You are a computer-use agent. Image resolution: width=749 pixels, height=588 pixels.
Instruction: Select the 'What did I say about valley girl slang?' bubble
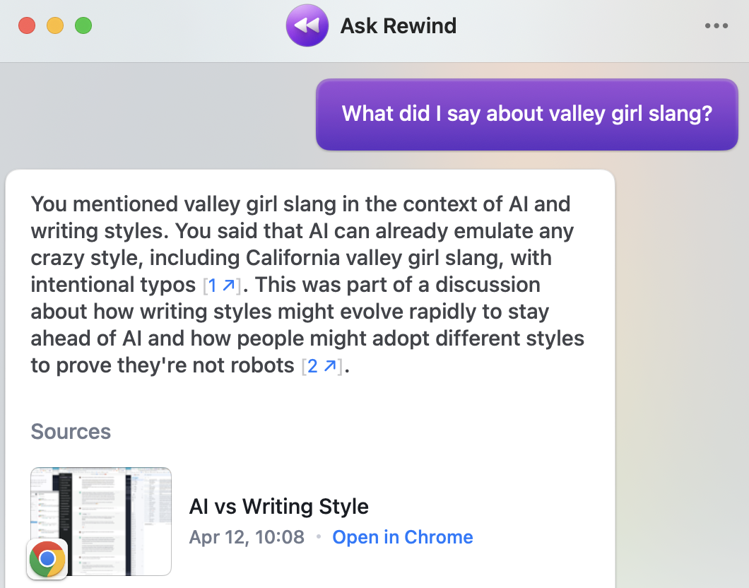coord(527,114)
